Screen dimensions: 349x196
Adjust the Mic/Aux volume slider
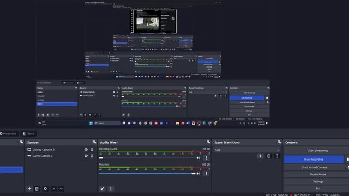pos(147,173)
